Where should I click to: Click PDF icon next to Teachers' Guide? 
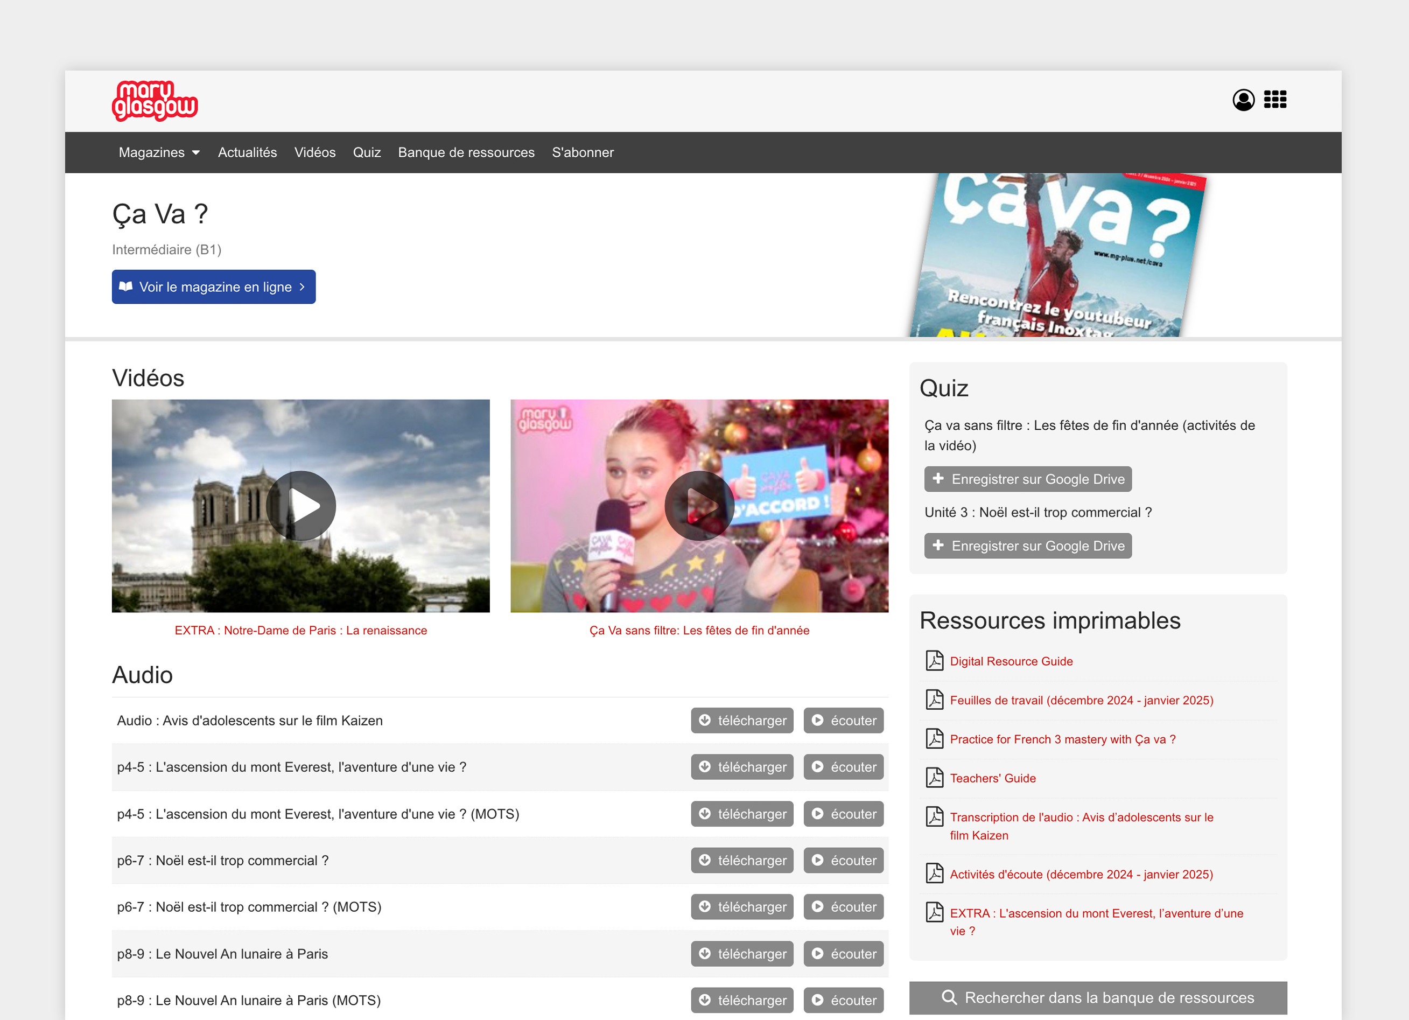click(x=934, y=778)
